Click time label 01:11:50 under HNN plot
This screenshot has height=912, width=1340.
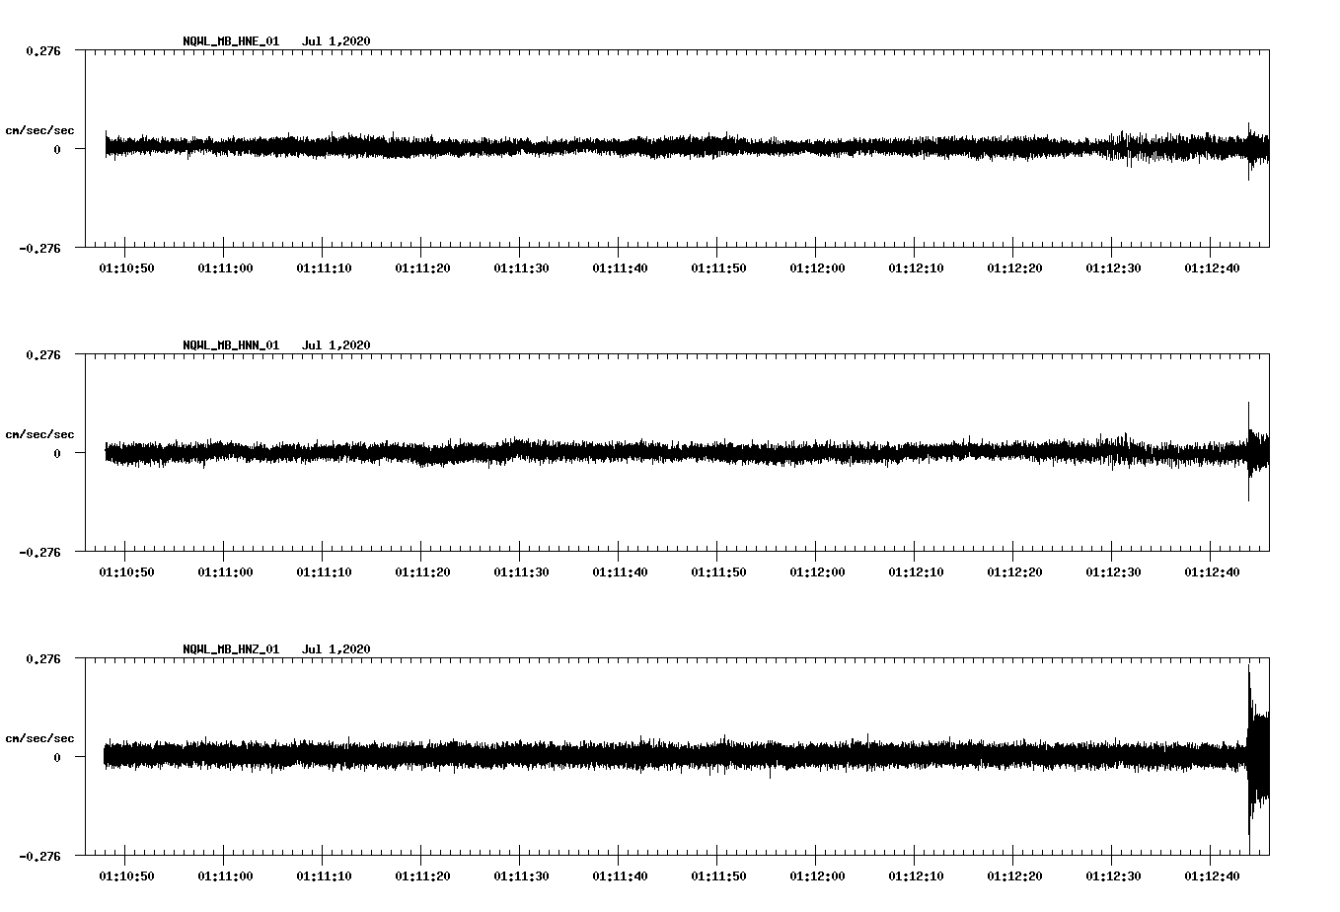(718, 572)
